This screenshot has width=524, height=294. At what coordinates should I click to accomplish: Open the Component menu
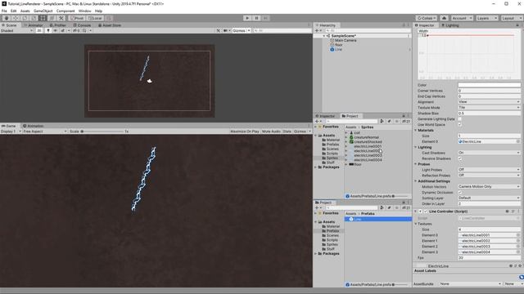click(x=65, y=11)
